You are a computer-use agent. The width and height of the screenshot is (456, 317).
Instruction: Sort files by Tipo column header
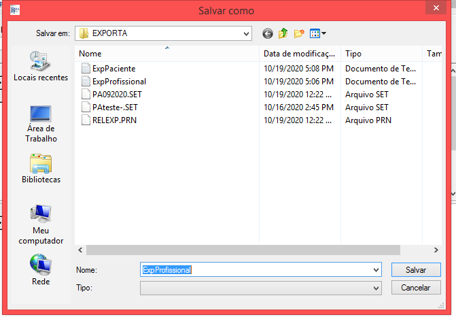point(381,53)
